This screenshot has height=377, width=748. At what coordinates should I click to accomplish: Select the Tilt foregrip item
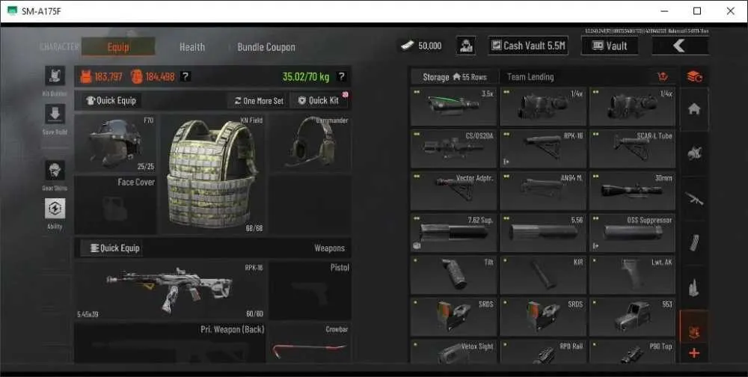click(x=454, y=275)
